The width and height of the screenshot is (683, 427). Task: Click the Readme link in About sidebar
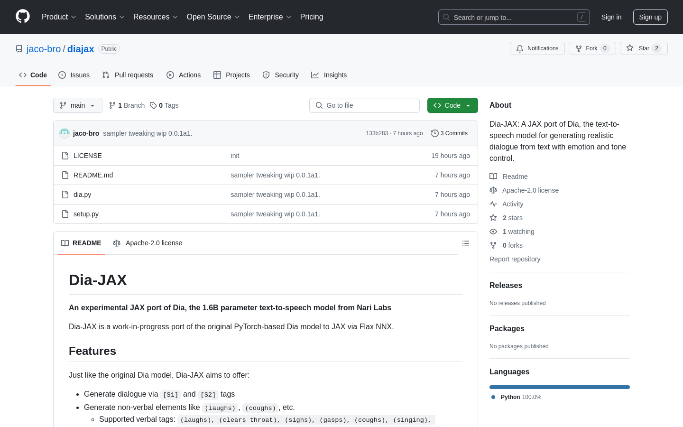coord(508,176)
